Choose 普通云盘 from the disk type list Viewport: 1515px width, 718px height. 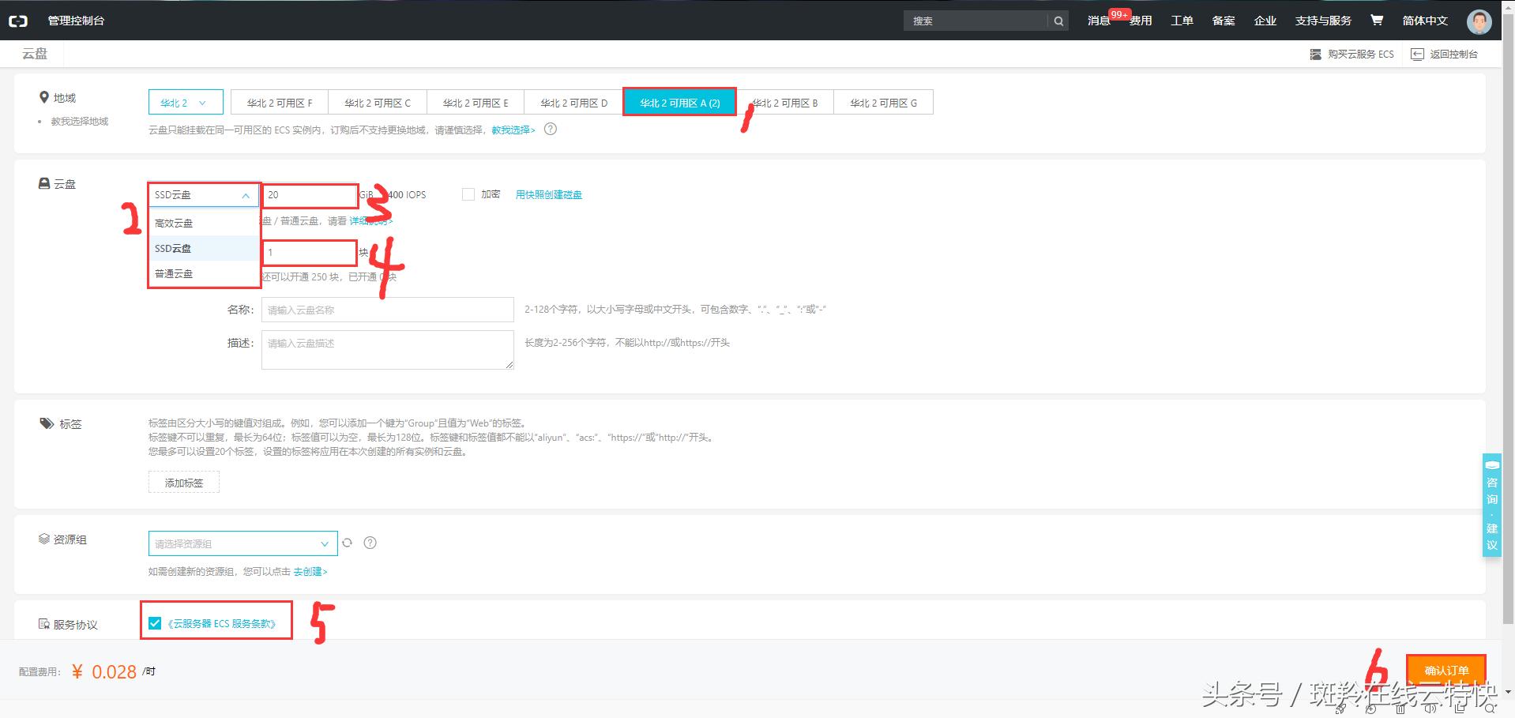[204, 273]
